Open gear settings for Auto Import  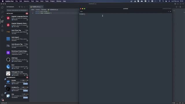(x=27, y=40)
